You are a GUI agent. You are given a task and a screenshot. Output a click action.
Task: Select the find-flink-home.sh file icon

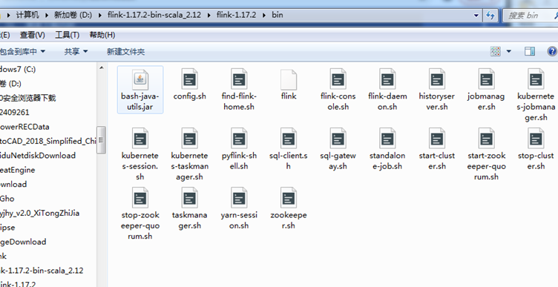point(239,79)
